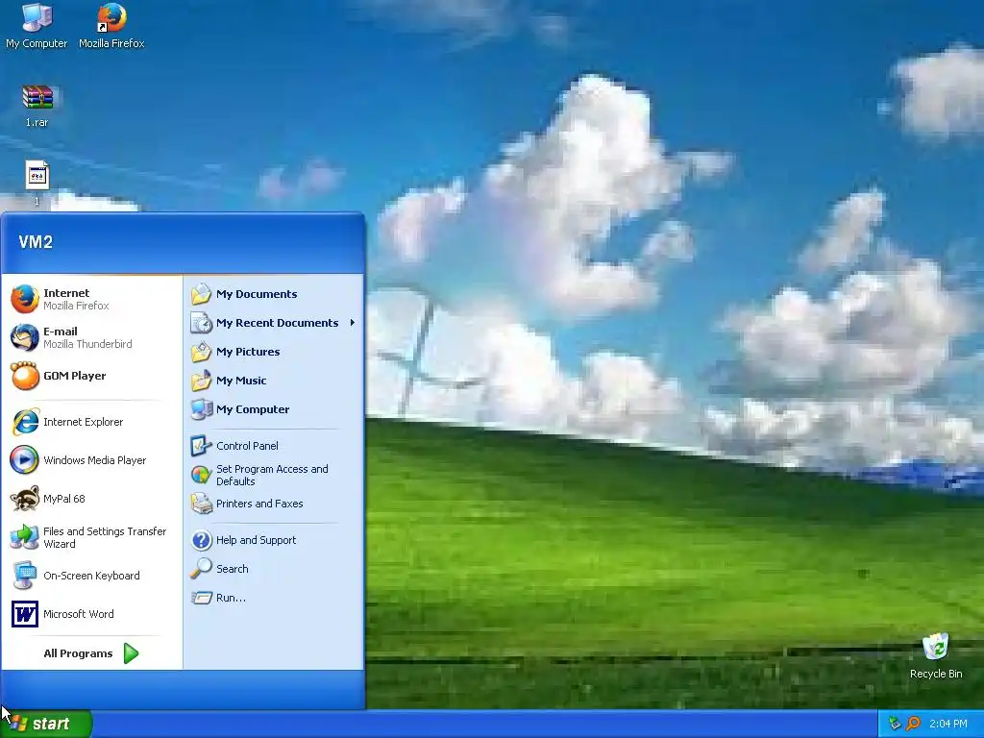Click Internet Explorer text label
The width and height of the screenshot is (984, 738).
tap(83, 422)
